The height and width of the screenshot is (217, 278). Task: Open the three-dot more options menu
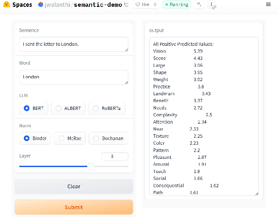pyautogui.click(x=211, y=5)
